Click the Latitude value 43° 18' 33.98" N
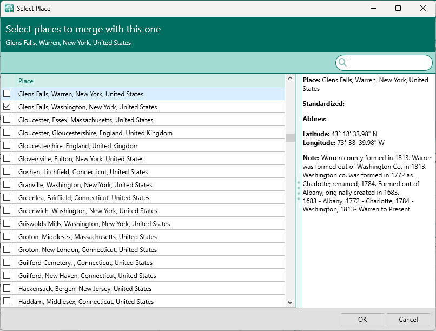This screenshot has height=331, width=436. [x=354, y=134]
